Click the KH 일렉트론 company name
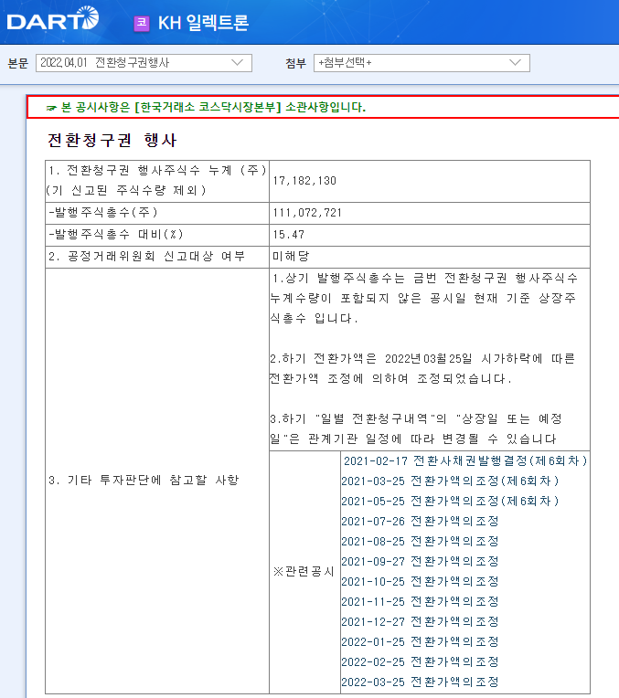The width and height of the screenshot is (619, 698). point(204,23)
